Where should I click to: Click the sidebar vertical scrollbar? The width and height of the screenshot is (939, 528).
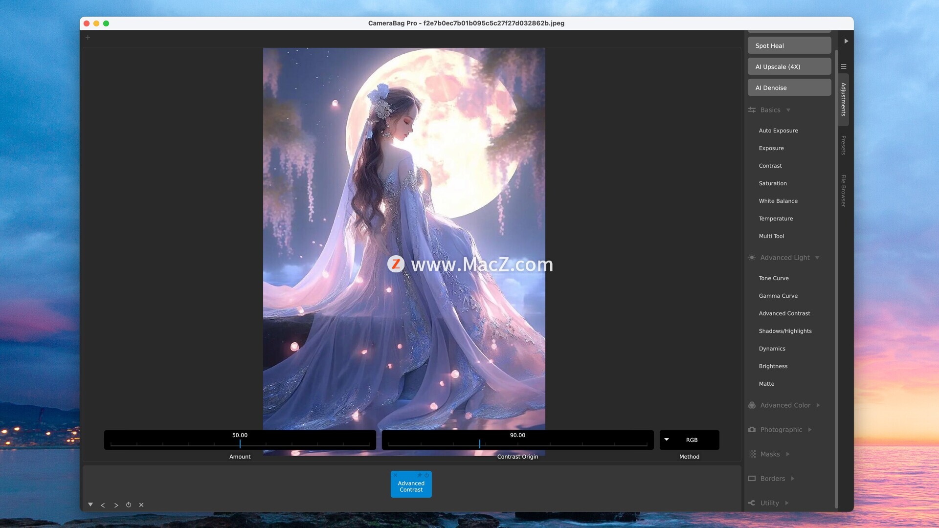pos(836,279)
